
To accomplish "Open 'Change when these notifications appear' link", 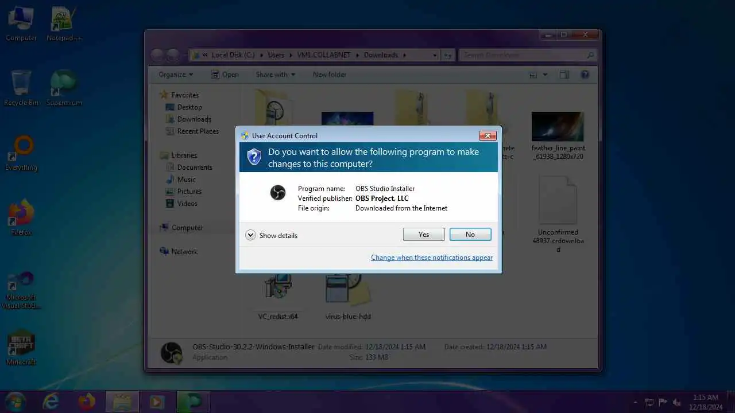I will click(x=432, y=258).
